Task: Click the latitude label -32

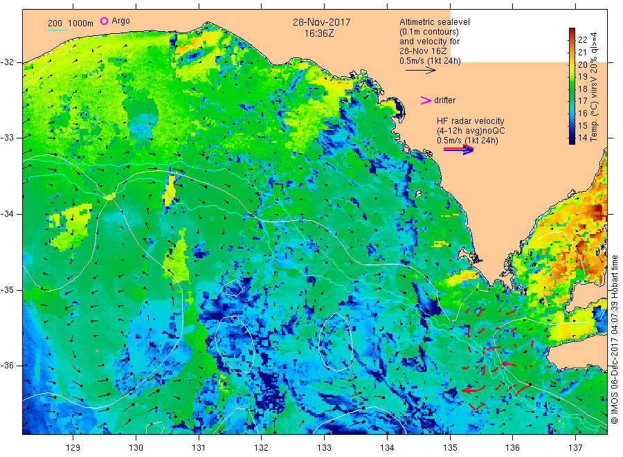Action: 7,62
